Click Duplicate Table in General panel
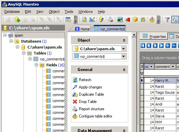The image size is (179, 132). point(91,94)
